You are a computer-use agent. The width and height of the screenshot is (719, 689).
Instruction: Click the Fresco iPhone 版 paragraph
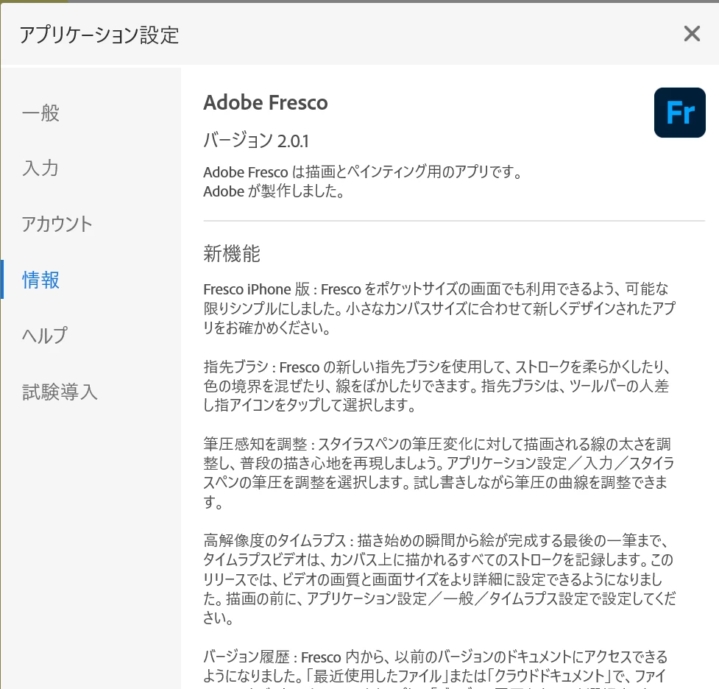pyautogui.click(x=439, y=308)
